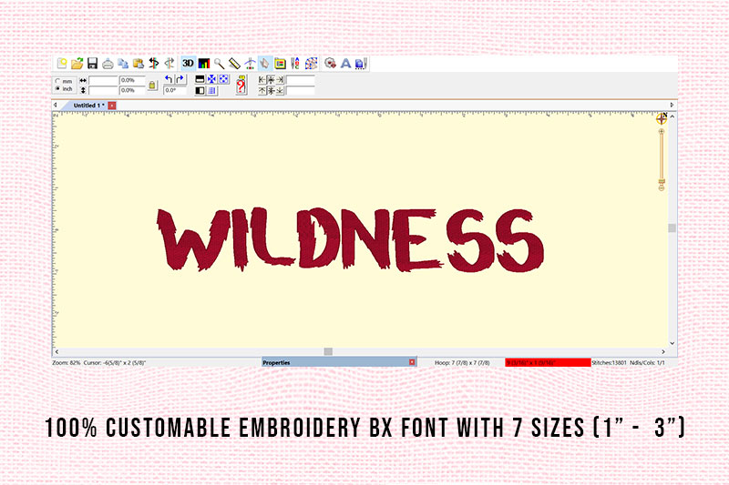Open the red question mark help
Image resolution: width=729 pixels, height=485 pixels.
241,85
